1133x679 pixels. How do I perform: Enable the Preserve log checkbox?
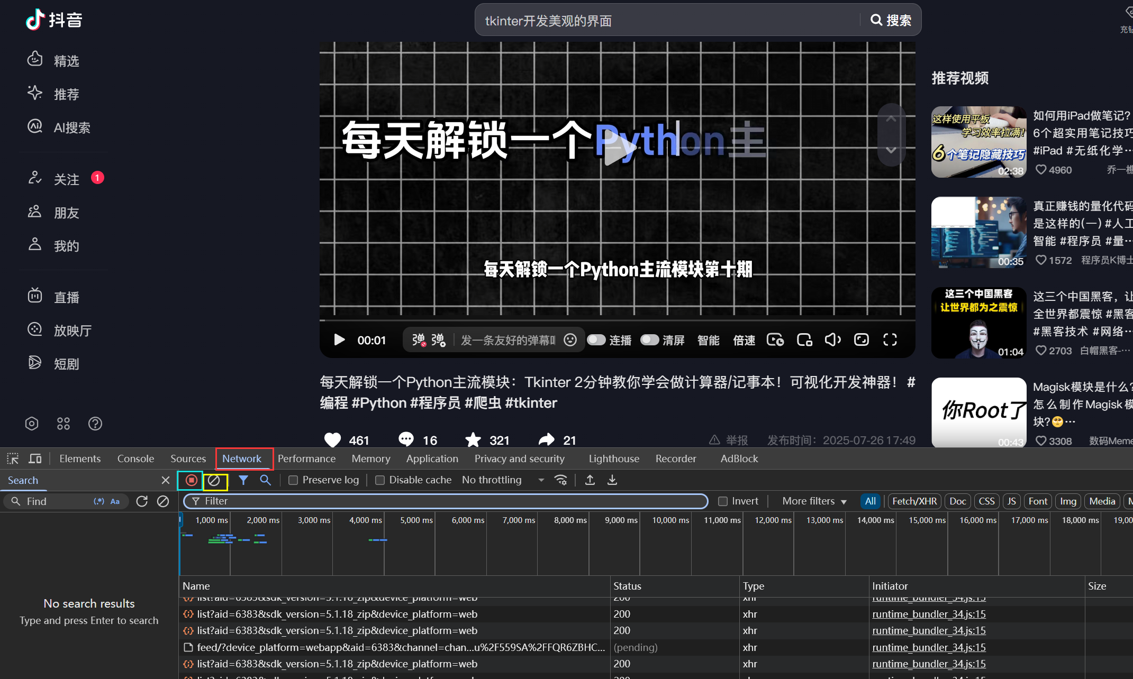[x=293, y=480]
